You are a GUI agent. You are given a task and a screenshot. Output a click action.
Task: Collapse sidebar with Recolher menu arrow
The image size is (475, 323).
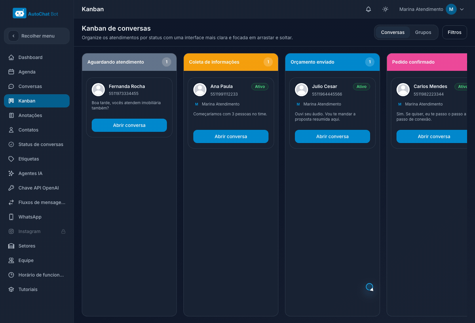pos(13,36)
